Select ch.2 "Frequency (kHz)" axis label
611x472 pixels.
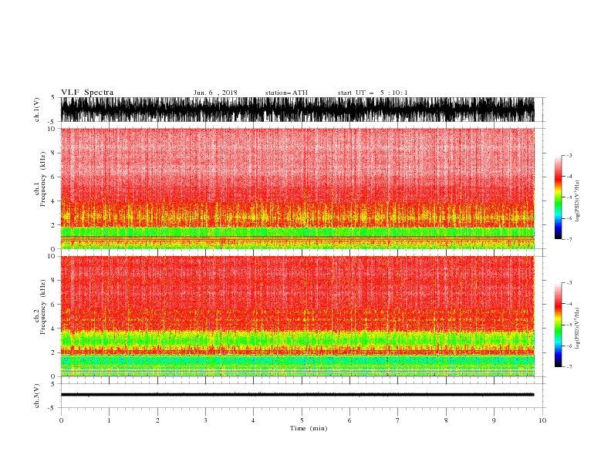[43, 306]
